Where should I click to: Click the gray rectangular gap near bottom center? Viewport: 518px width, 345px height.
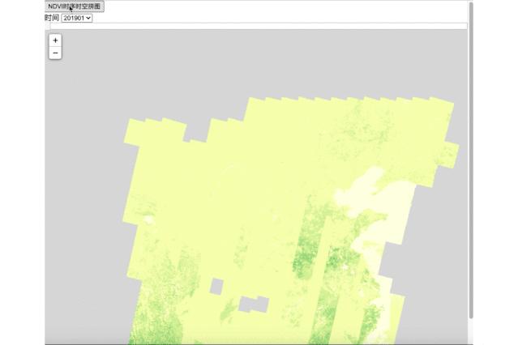(x=253, y=305)
